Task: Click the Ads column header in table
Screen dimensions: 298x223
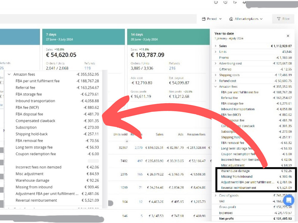Action: coord(181,134)
